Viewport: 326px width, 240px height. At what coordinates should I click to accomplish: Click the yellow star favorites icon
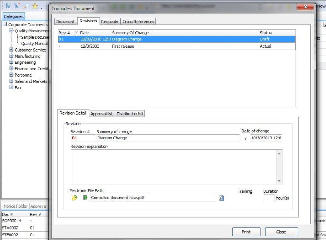35,6
